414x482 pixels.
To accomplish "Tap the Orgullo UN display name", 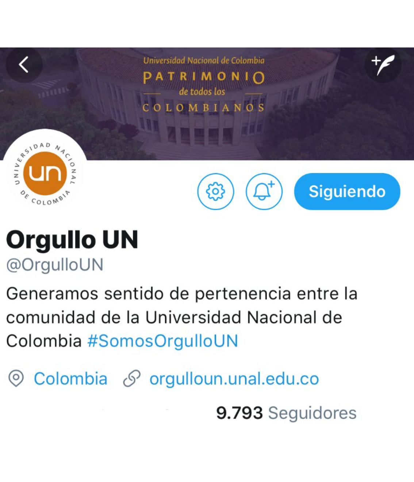I will click(x=72, y=240).
